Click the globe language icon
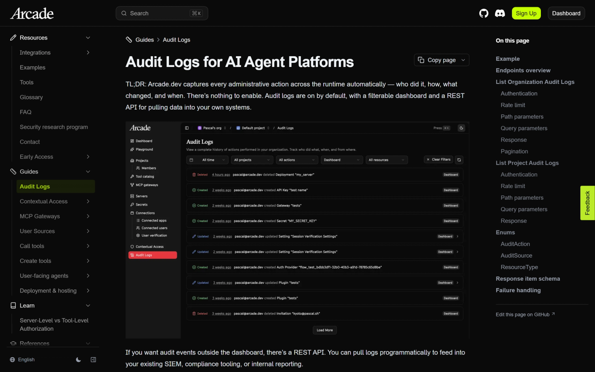Viewport: 595px width, 372px height. tap(12, 360)
